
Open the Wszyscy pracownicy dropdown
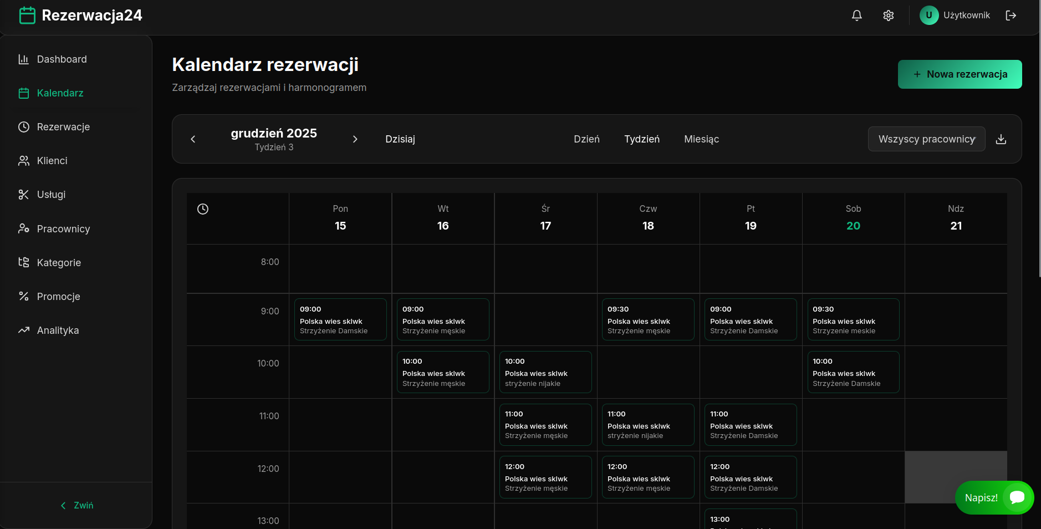(x=926, y=139)
